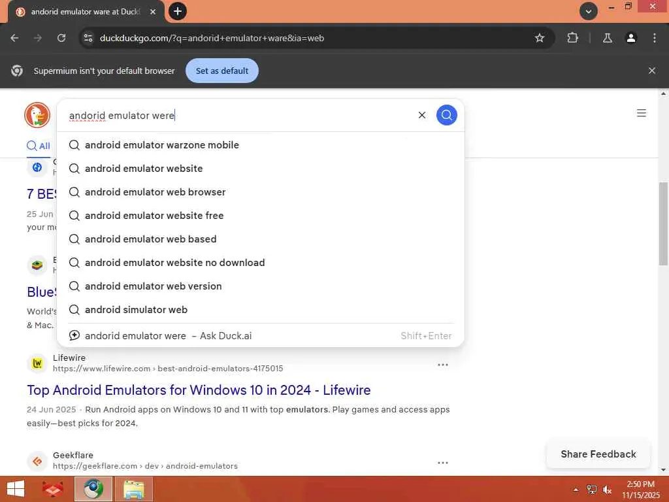Open Top Android Emulators for Windows 10 link
The image size is (669, 502).
(199, 390)
